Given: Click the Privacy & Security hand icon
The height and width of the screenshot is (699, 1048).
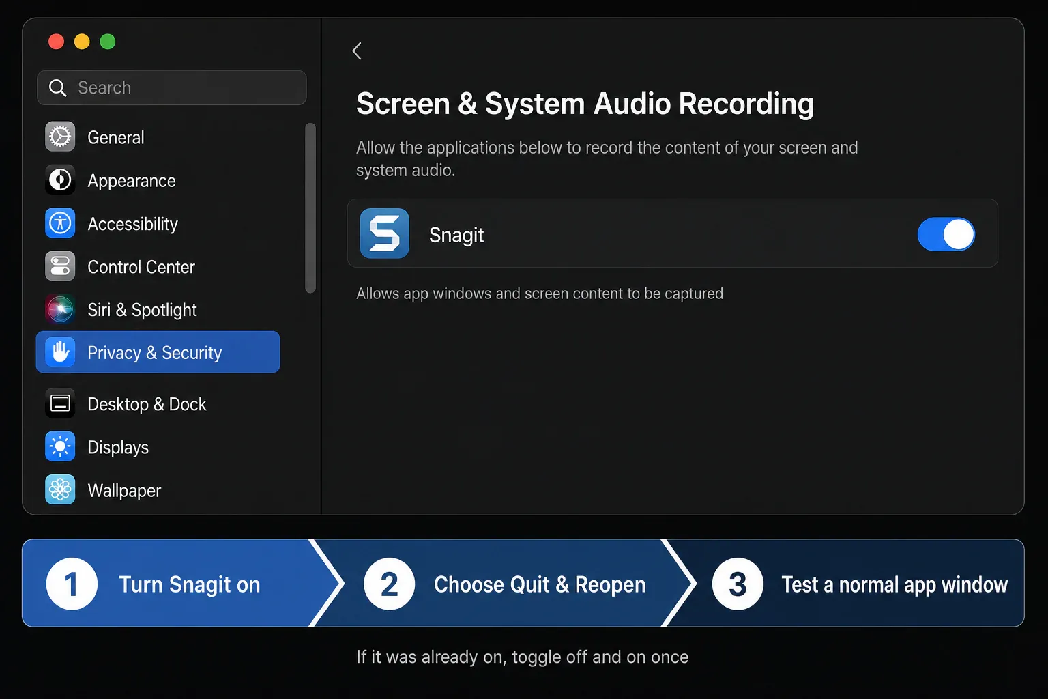Looking at the screenshot, I should coord(60,352).
